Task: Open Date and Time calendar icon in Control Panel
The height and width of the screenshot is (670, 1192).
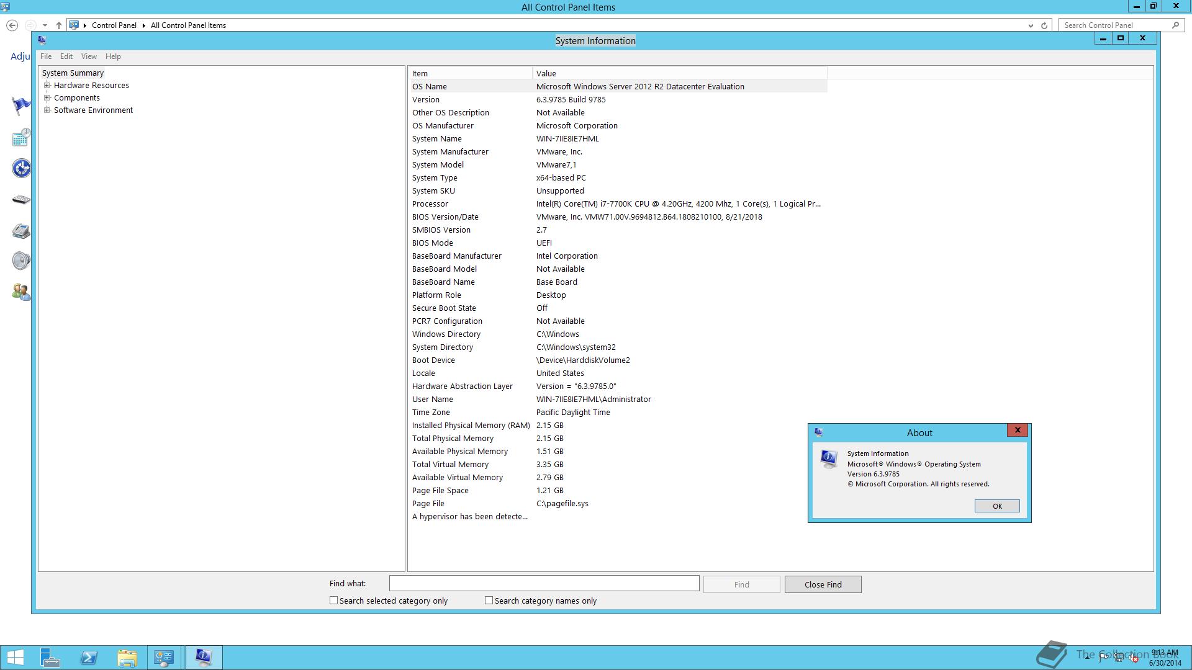Action: pyautogui.click(x=21, y=137)
